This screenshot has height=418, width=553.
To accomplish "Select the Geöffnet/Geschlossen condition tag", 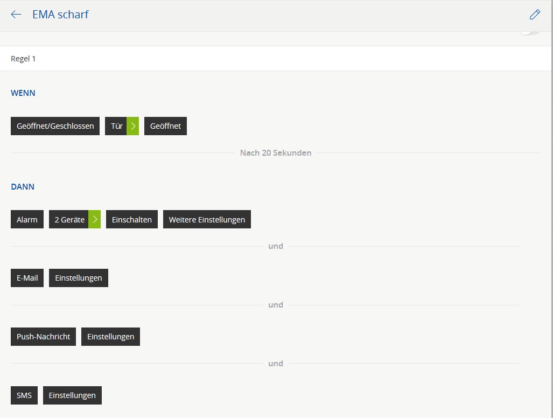I will (55, 126).
